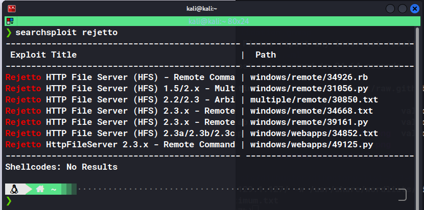Click 'Shellcodes: No Results' line
The width and height of the screenshot is (424, 210).
click(61, 167)
